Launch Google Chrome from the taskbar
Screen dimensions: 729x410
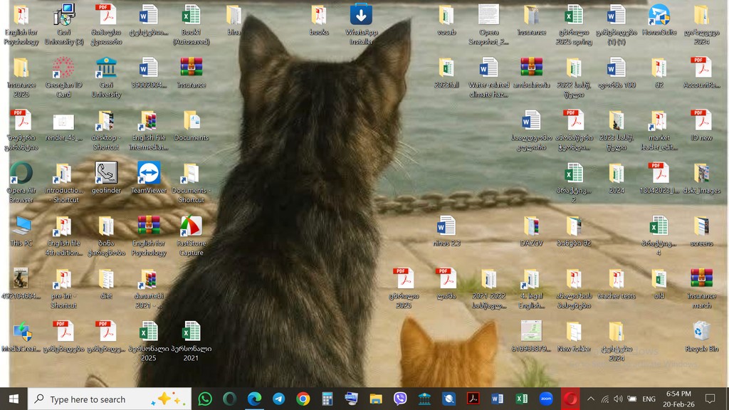click(303, 399)
